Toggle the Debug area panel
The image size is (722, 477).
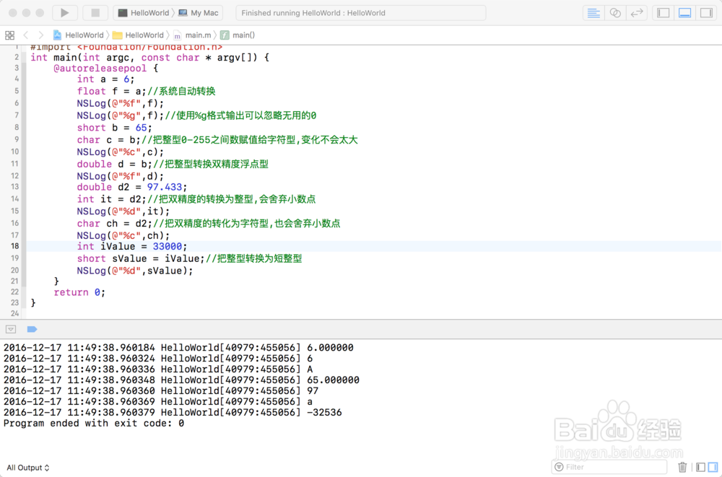[684, 13]
